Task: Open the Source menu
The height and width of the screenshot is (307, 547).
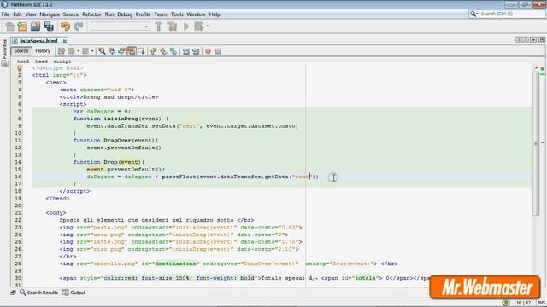Action: pos(71,14)
